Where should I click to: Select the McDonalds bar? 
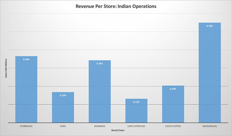210,73
